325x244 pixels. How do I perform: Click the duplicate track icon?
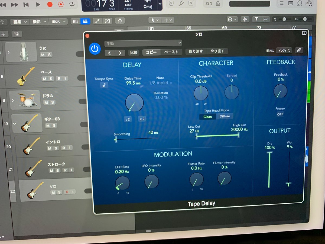click(x=17, y=34)
